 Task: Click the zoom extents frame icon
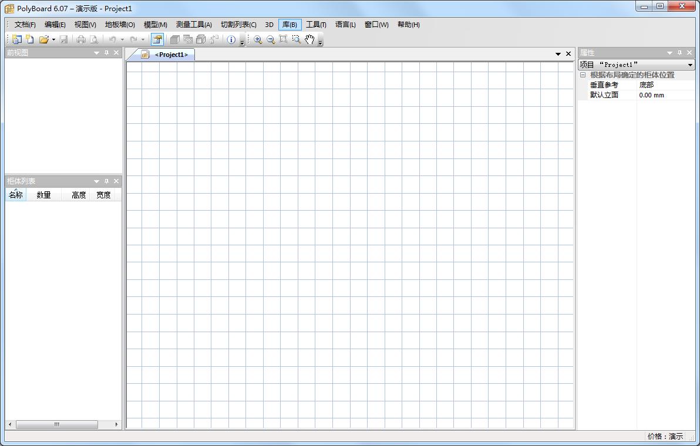284,39
